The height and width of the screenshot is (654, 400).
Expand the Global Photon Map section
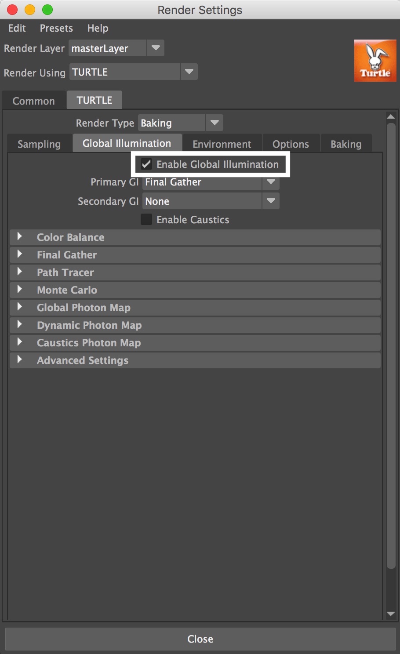[x=195, y=308]
